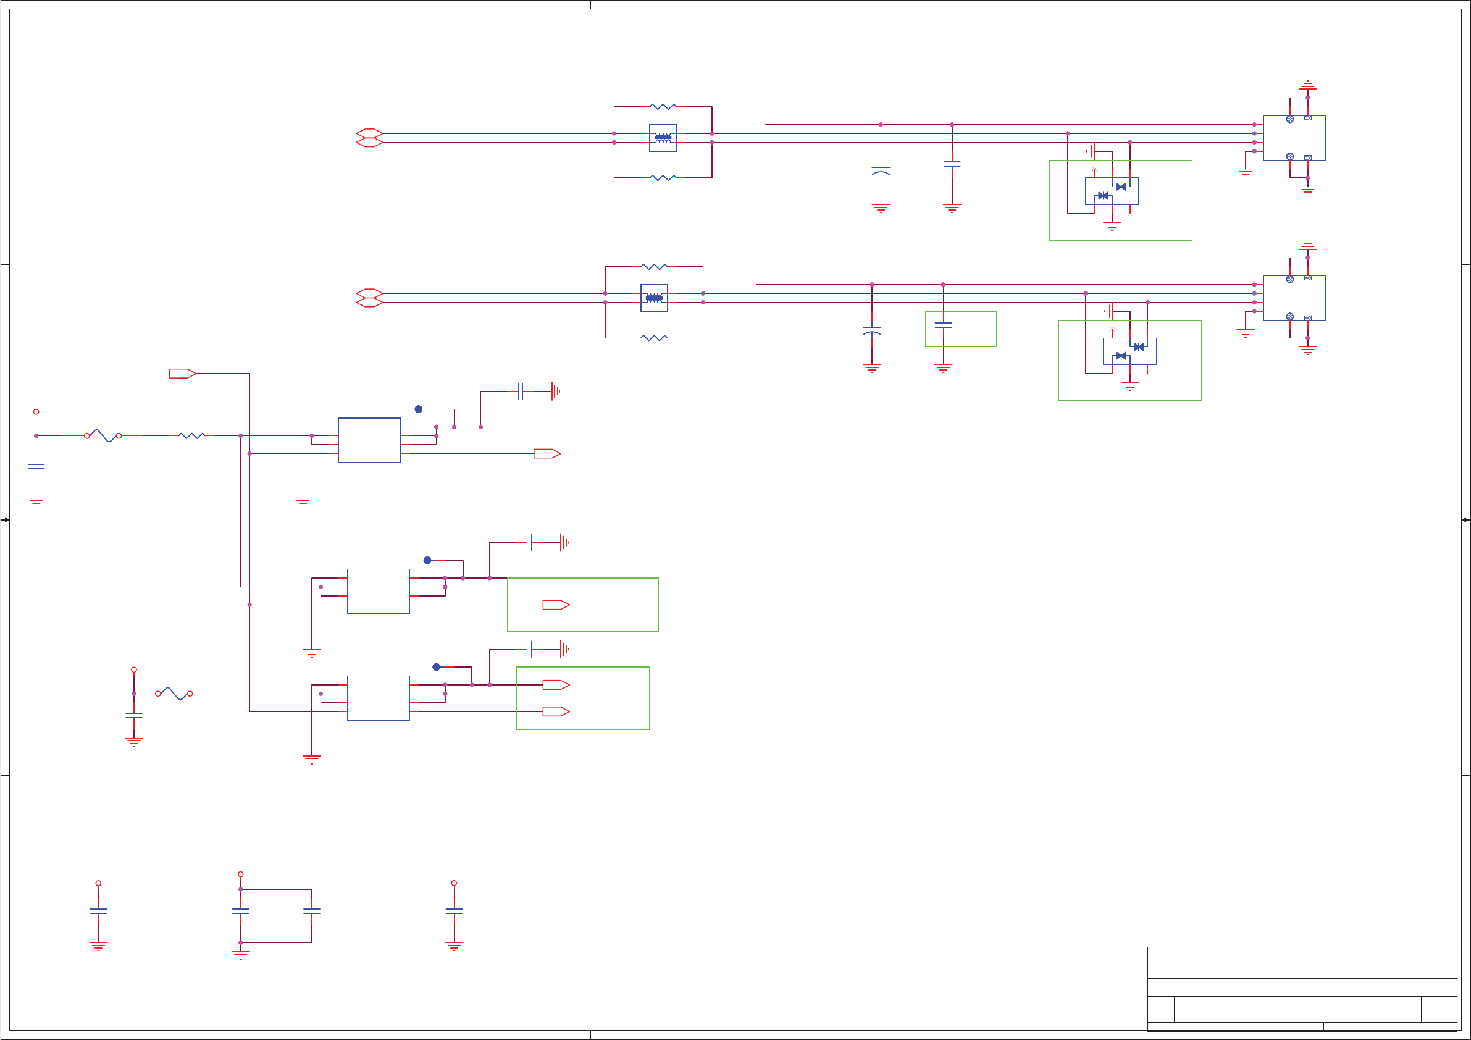1471x1040 pixels.
Task: Click the lower TVS diode pair component
Action: (1129, 351)
